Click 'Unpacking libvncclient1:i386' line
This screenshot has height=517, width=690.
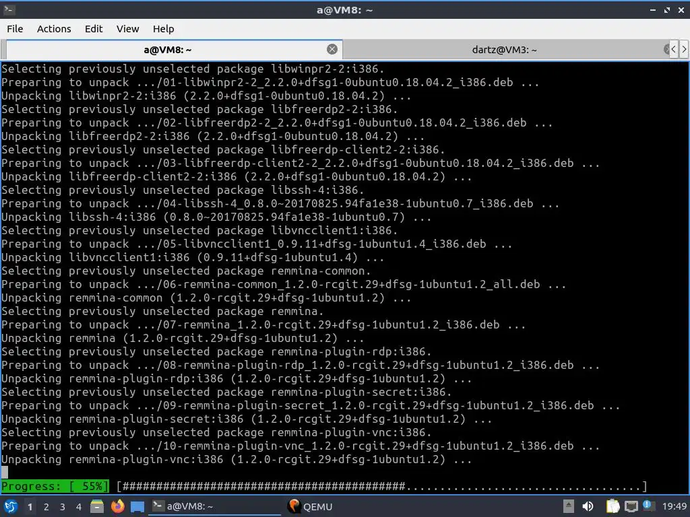click(193, 257)
